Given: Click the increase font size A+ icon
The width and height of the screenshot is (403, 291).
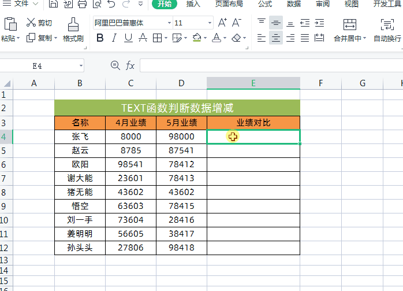Looking at the screenshot, I should 222,23.
